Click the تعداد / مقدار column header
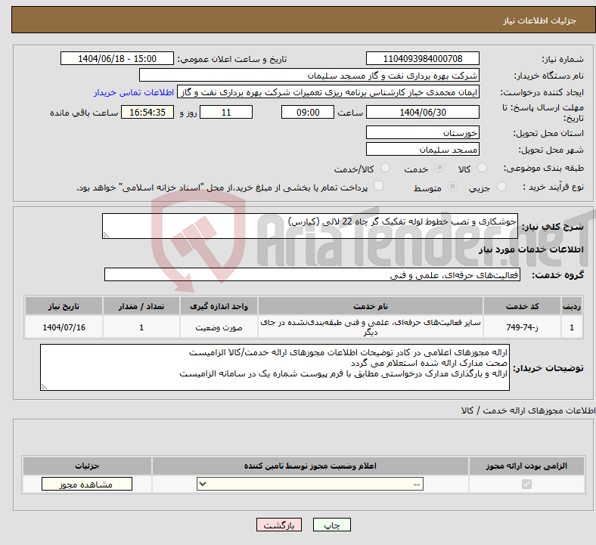Image resolution: width=596 pixels, height=545 pixels. coord(141,306)
